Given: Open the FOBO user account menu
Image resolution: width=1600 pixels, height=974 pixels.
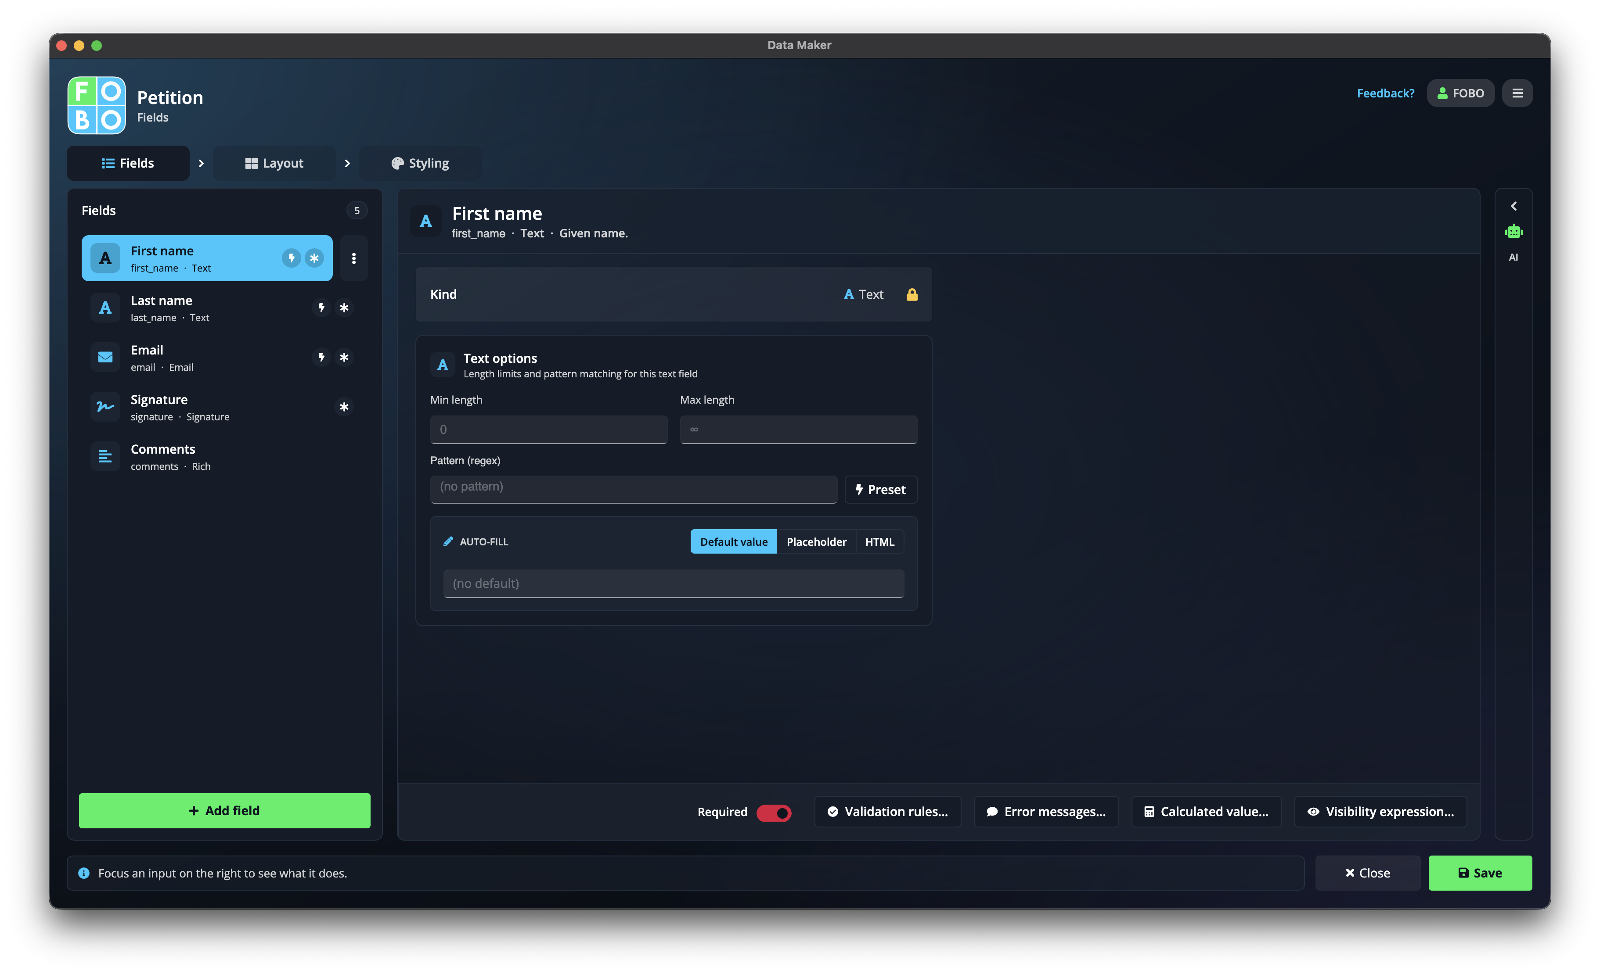Looking at the screenshot, I should (1460, 93).
